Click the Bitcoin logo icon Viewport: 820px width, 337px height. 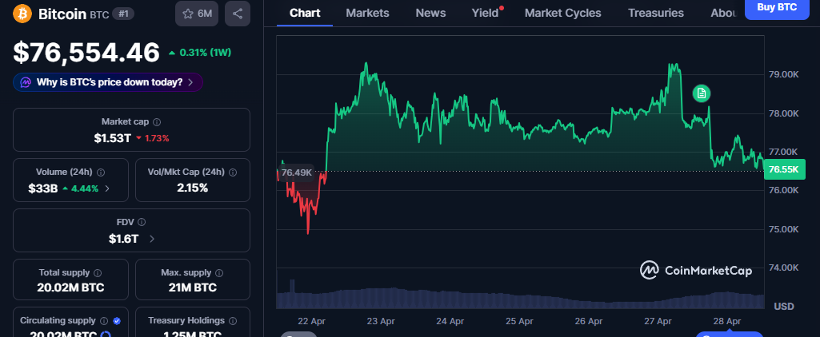pos(22,14)
